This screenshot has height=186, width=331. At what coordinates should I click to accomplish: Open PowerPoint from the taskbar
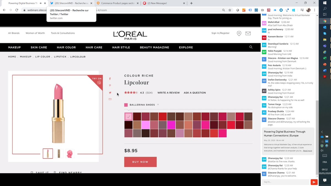[325, 64]
